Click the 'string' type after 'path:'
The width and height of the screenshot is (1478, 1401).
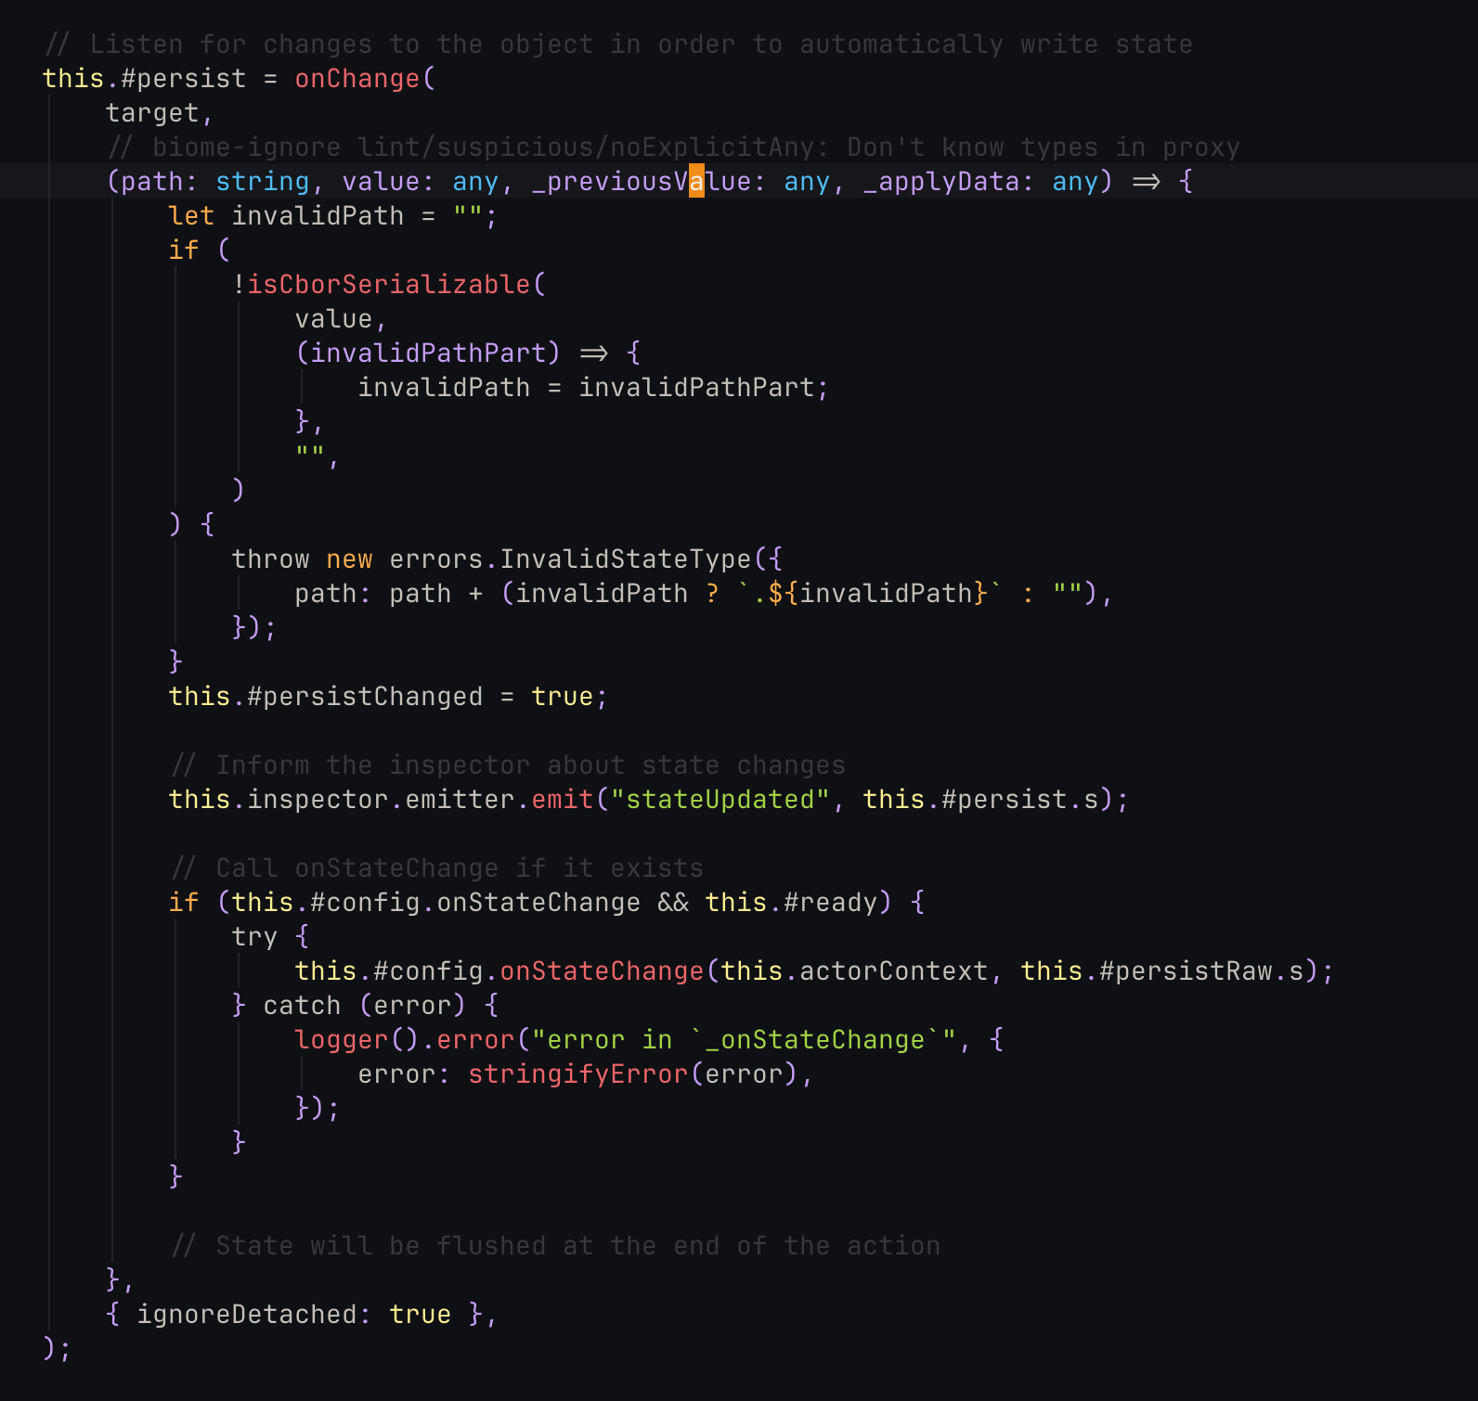pos(263,182)
